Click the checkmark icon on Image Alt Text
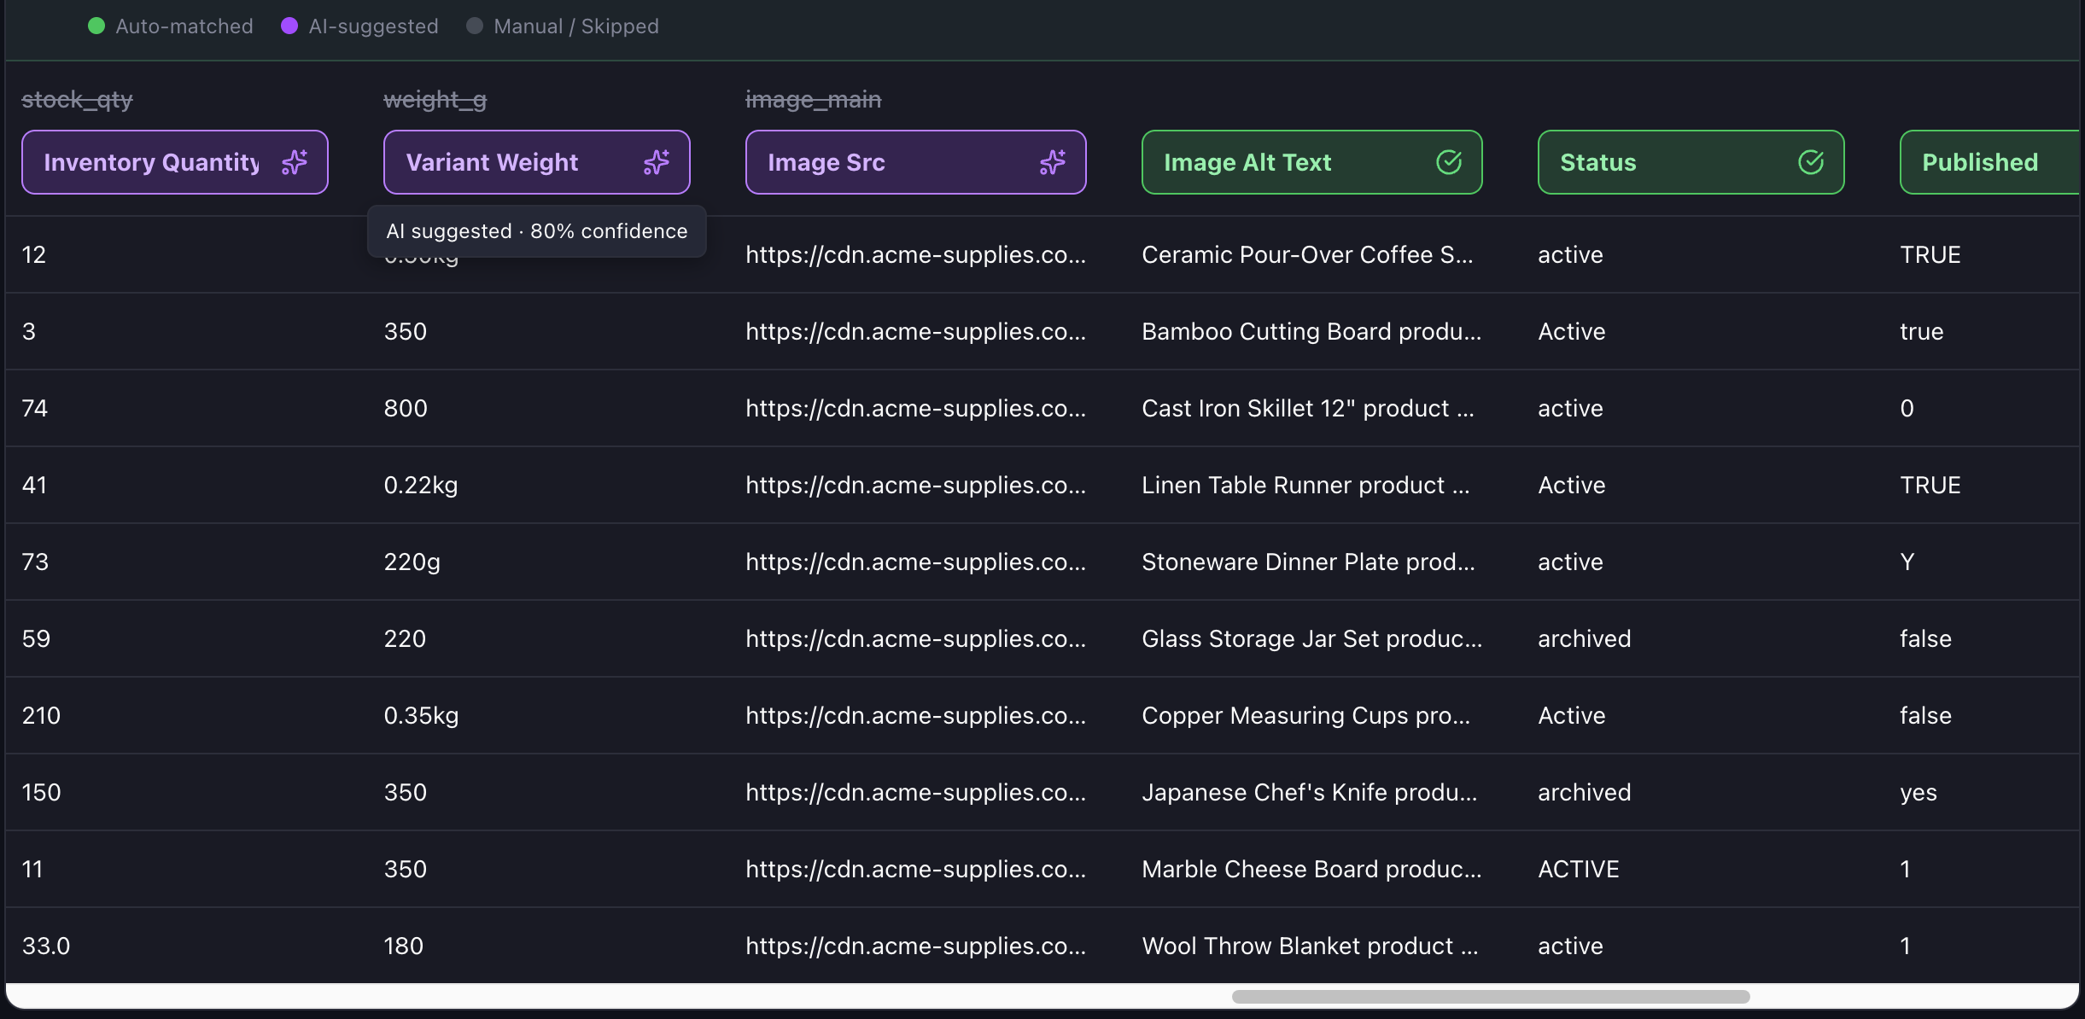 pos(1449,162)
